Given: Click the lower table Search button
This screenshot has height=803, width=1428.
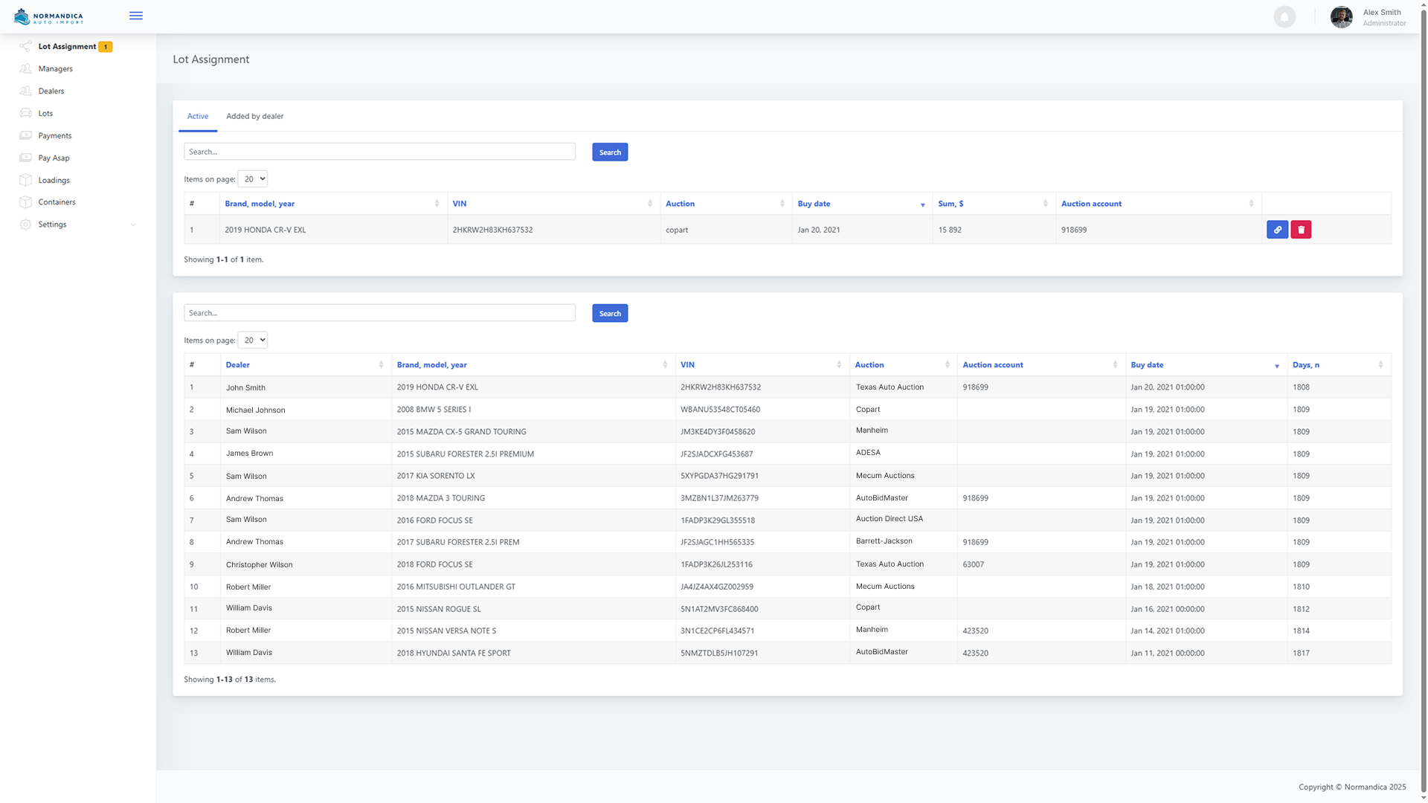Looking at the screenshot, I should [609, 314].
